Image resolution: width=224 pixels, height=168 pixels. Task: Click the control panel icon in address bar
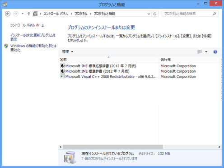pos(35,14)
